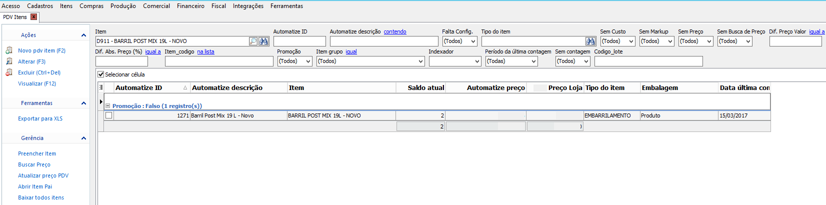Click Novo pdv item (F2) link
The width and height of the screenshot is (826, 205).
tap(41, 50)
